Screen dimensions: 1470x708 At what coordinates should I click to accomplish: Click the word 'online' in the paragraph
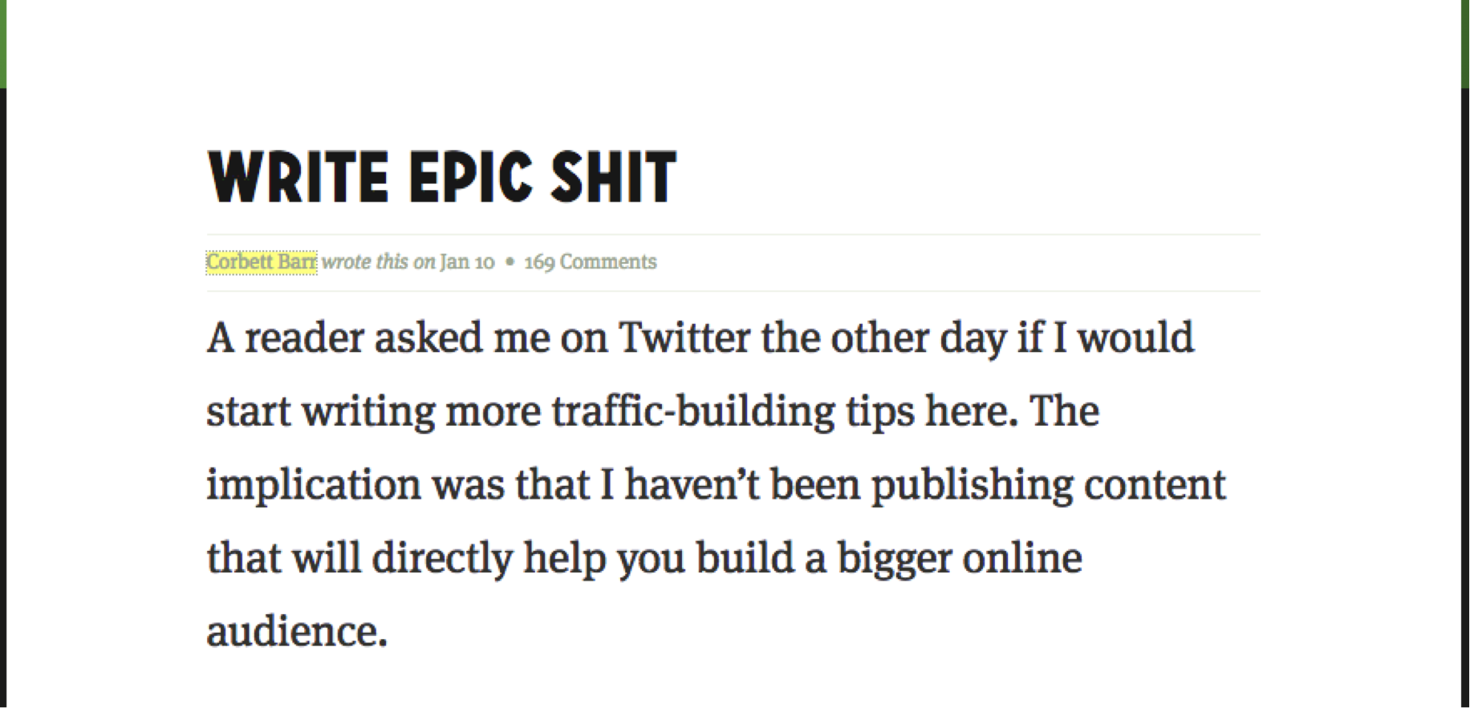(x=1022, y=557)
